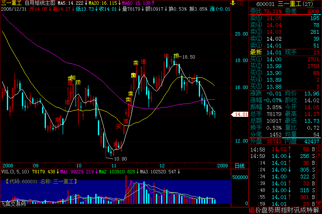Click the 2009 year label on time axis
Image resolution: width=322 pixels, height=214 pixels.
coord(222,166)
